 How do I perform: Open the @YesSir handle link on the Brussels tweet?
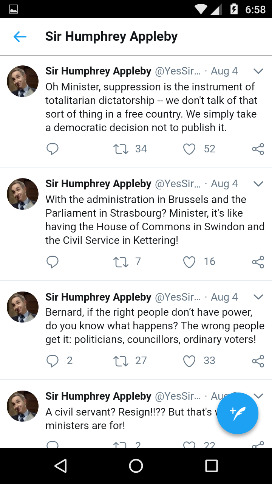(178, 184)
